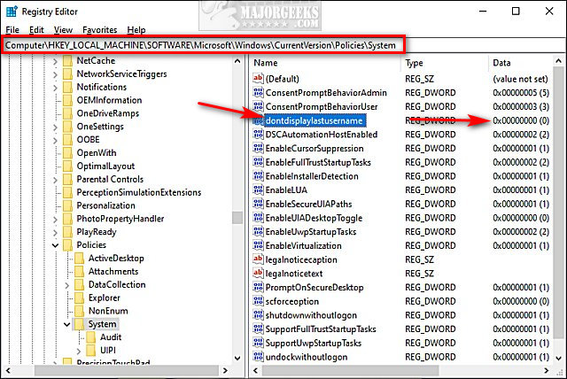Screen dimensions: 567x379
Task: Click the ConsentPromptBehaviorAdmin DWORD icon
Action: coord(258,92)
